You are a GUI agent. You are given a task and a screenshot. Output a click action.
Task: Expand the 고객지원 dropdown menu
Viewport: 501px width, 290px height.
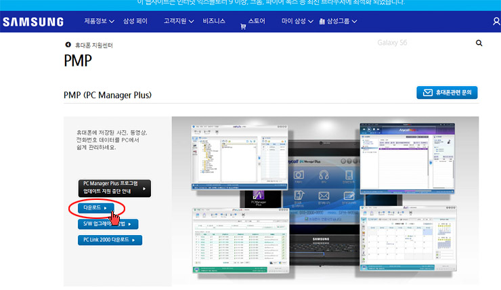click(x=179, y=21)
